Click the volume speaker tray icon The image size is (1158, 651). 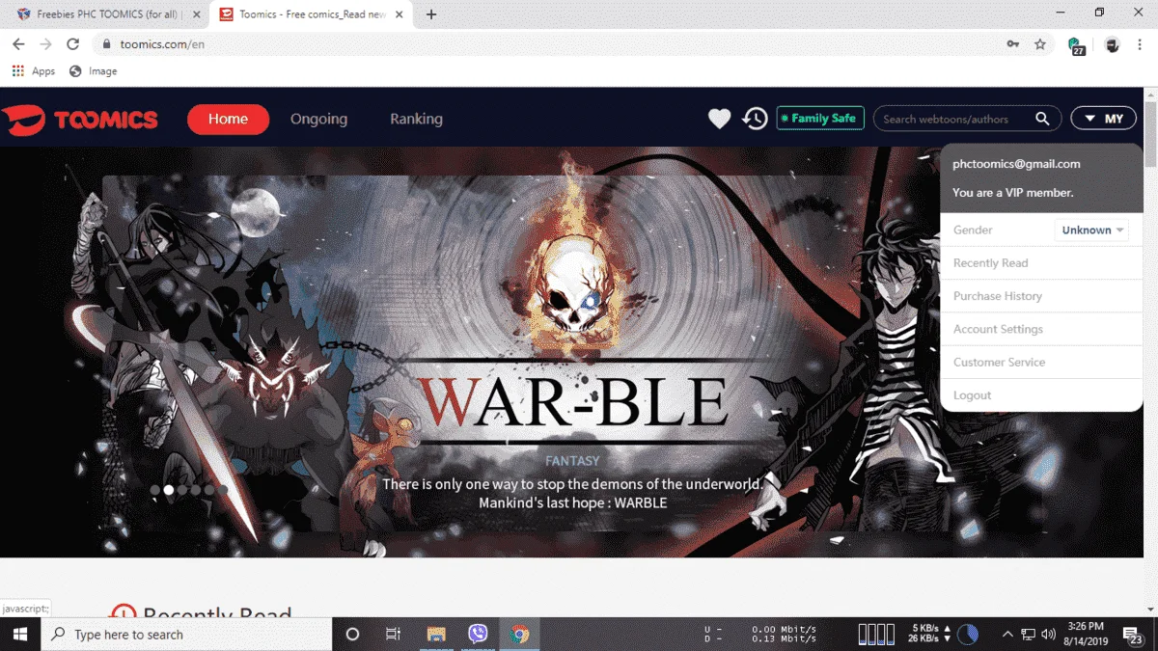click(x=1049, y=634)
